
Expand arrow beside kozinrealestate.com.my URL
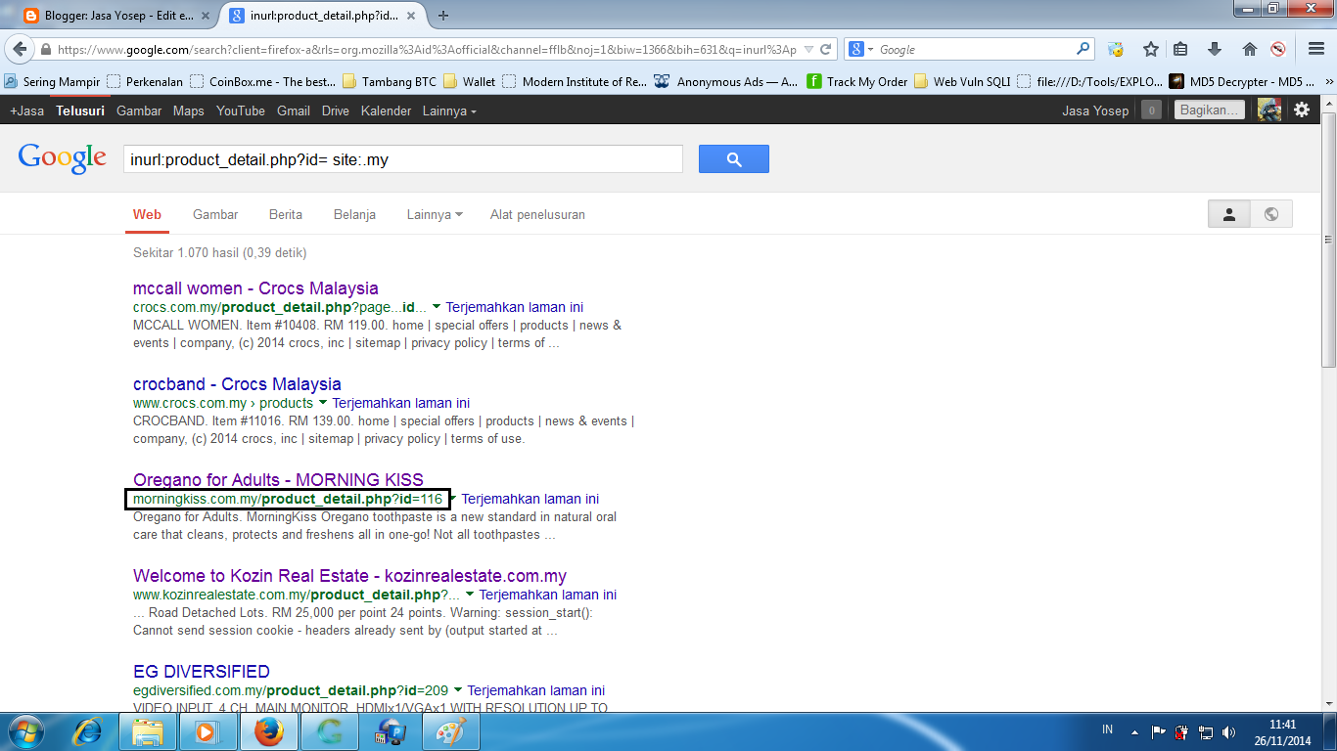(x=470, y=595)
